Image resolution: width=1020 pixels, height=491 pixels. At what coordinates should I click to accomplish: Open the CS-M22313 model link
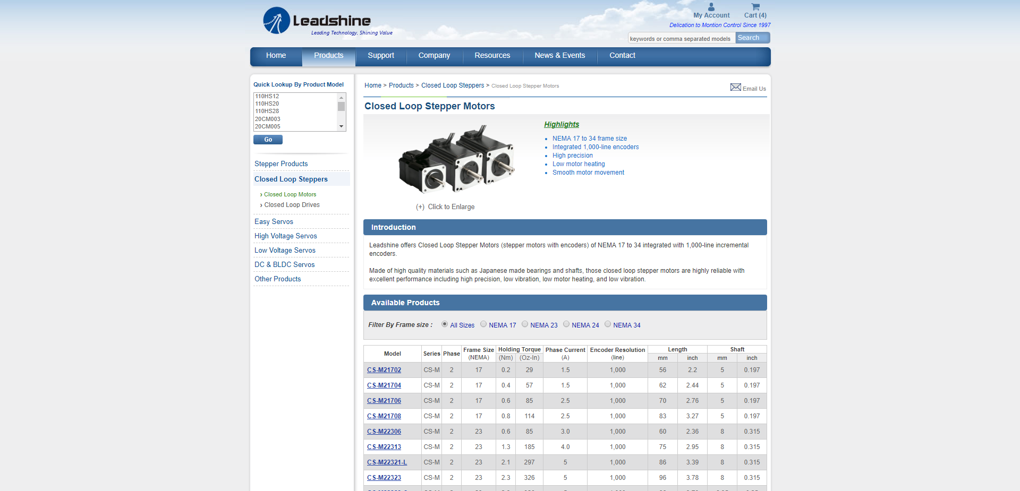[x=384, y=447]
